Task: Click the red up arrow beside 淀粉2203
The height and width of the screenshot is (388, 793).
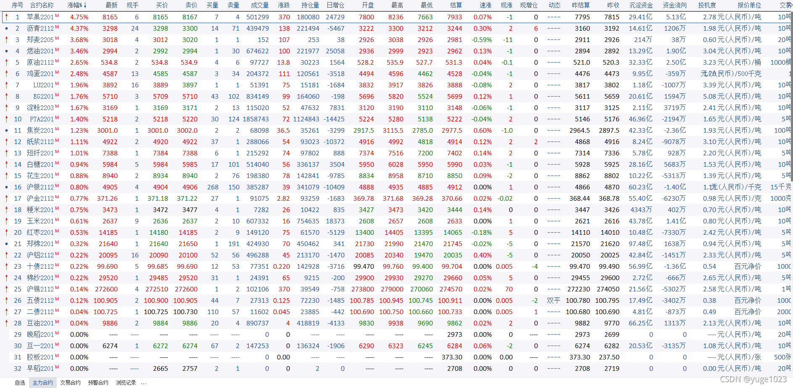Action: (6, 107)
